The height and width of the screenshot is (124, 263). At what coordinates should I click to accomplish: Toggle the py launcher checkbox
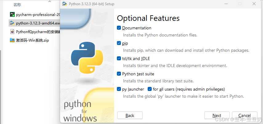coord(119,89)
